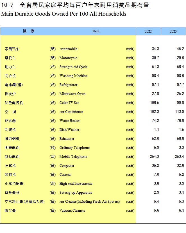Select the Air Conditioner label
The height and width of the screenshot is (233, 186).
click(71, 112)
